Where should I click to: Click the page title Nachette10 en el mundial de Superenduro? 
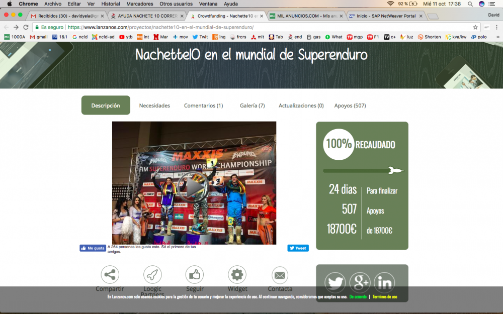[x=251, y=54]
